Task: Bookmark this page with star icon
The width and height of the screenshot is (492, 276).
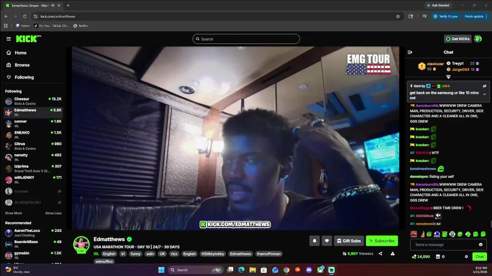Action: click(x=398, y=16)
